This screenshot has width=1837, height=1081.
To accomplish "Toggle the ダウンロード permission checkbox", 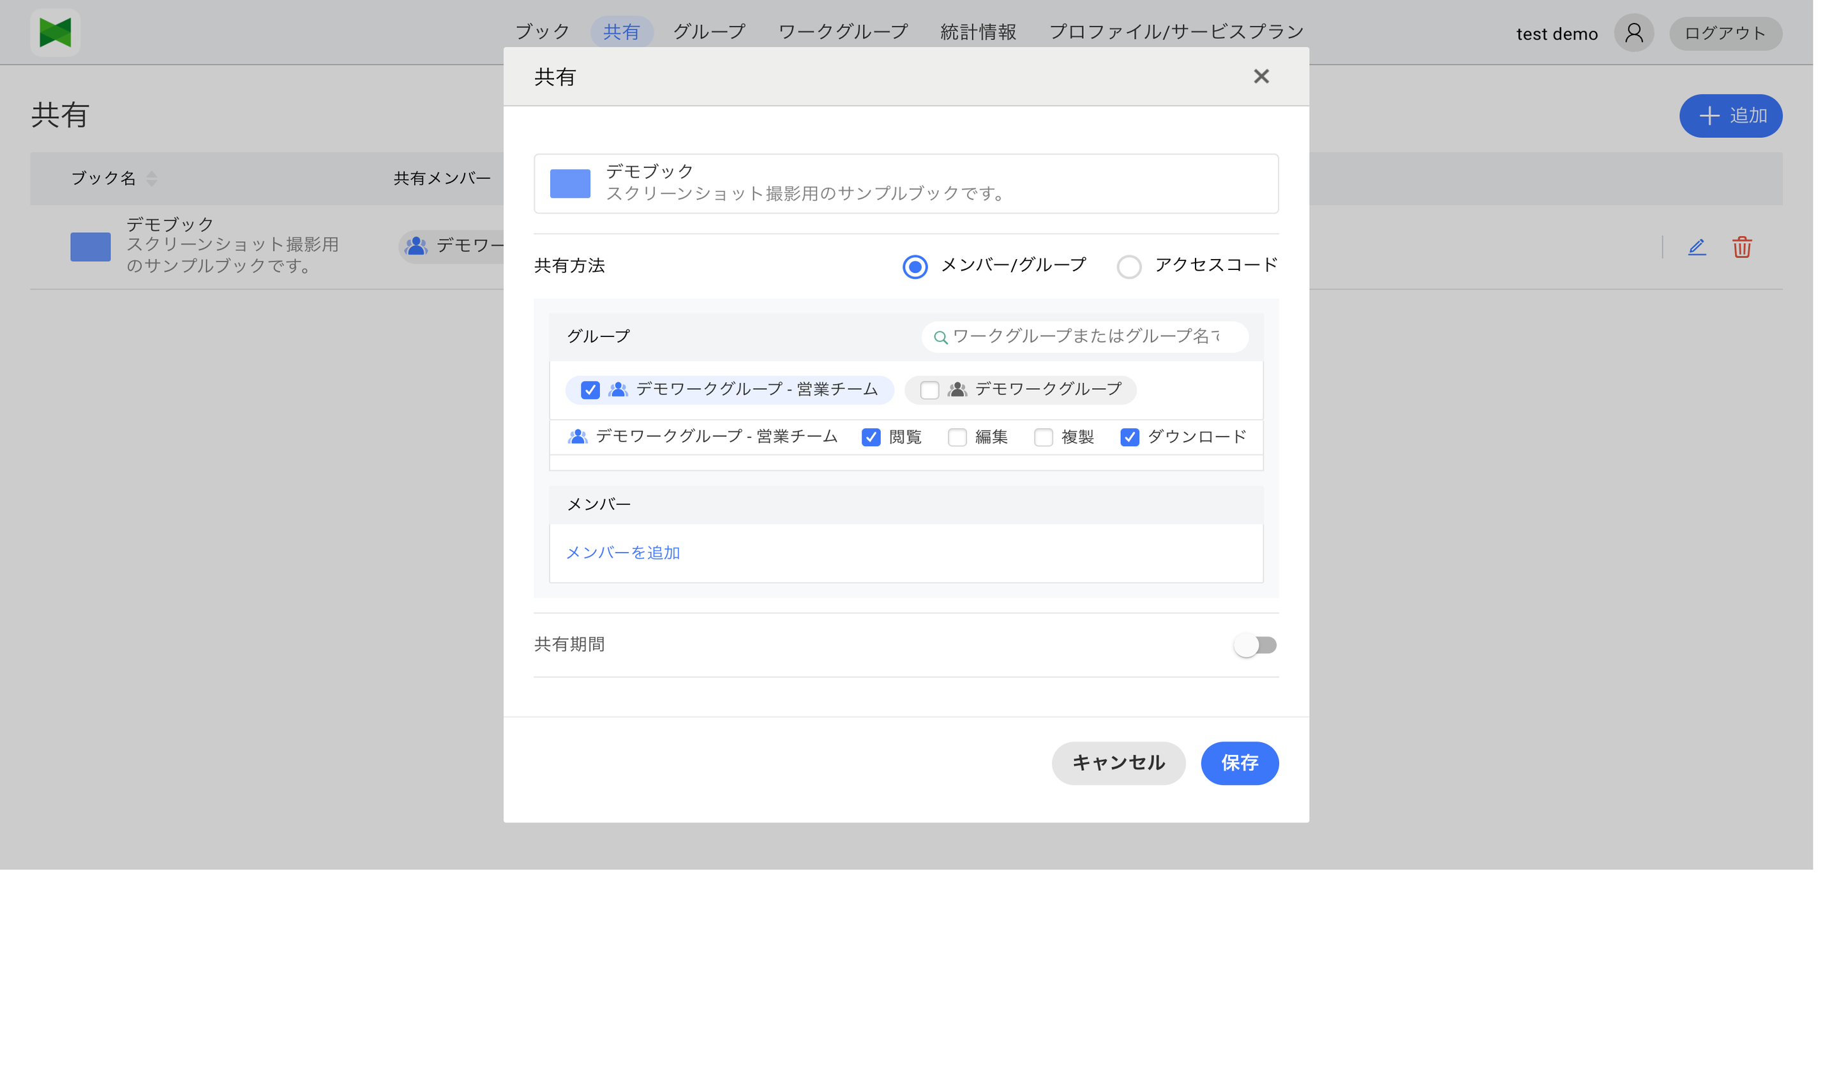I will click(1129, 437).
